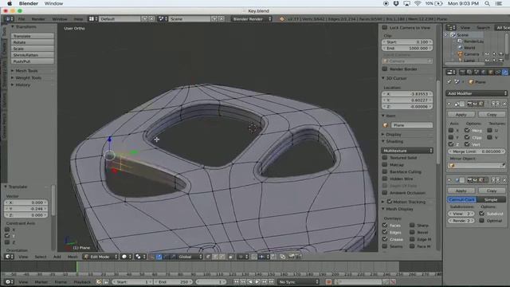The width and height of the screenshot is (510, 287).
Task: Enable Optimal Display checkbox on Subsurf modifier
Action: click(481, 220)
